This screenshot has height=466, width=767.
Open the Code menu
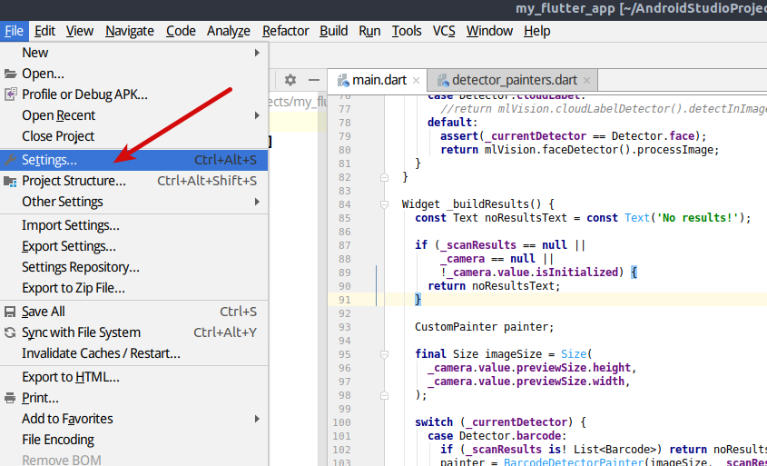pos(181,31)
